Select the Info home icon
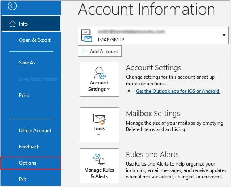Viewport: 231px width, 187px height. coord(13,24)
